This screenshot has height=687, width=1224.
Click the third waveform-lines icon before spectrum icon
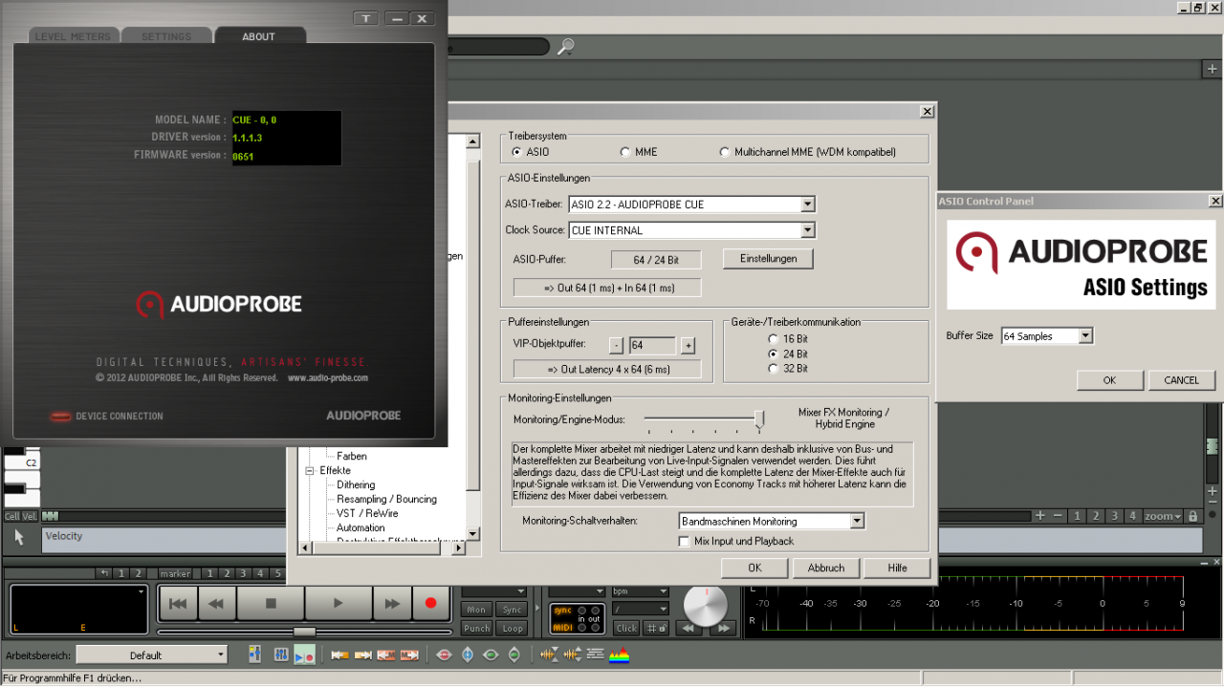click(x=595, y=655)
